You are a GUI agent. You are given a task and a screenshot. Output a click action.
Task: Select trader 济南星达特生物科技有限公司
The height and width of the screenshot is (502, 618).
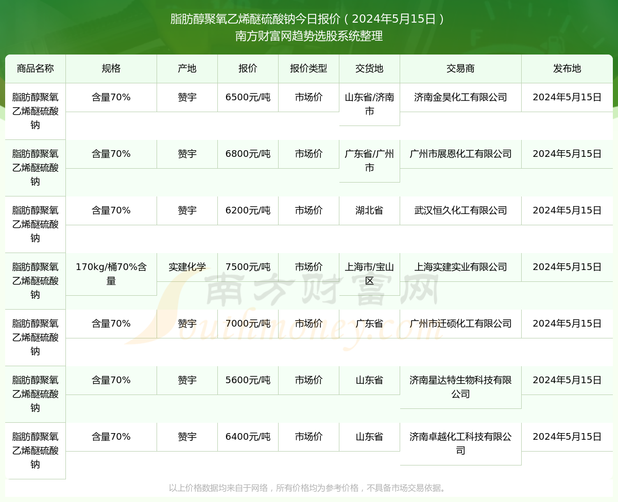pos(461,387)
